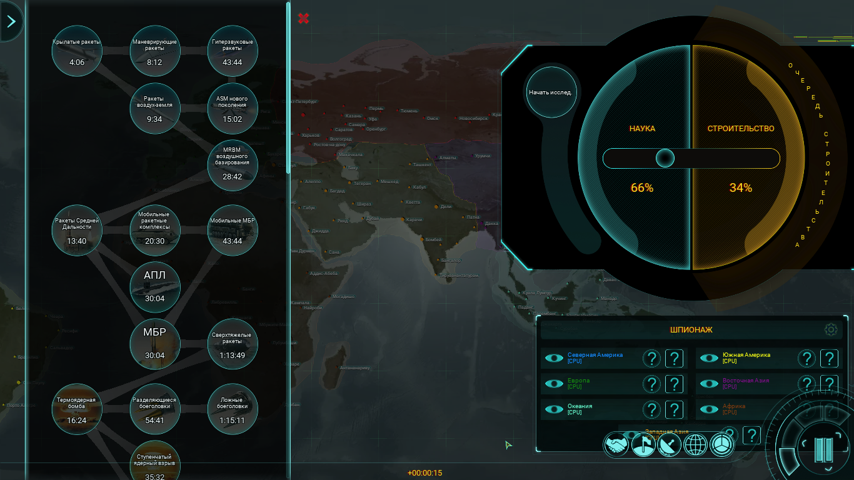Open the ОЧЕРЕДЬ СТРОИТЕЛЬСТВА queue label

(x=810, y=155)
